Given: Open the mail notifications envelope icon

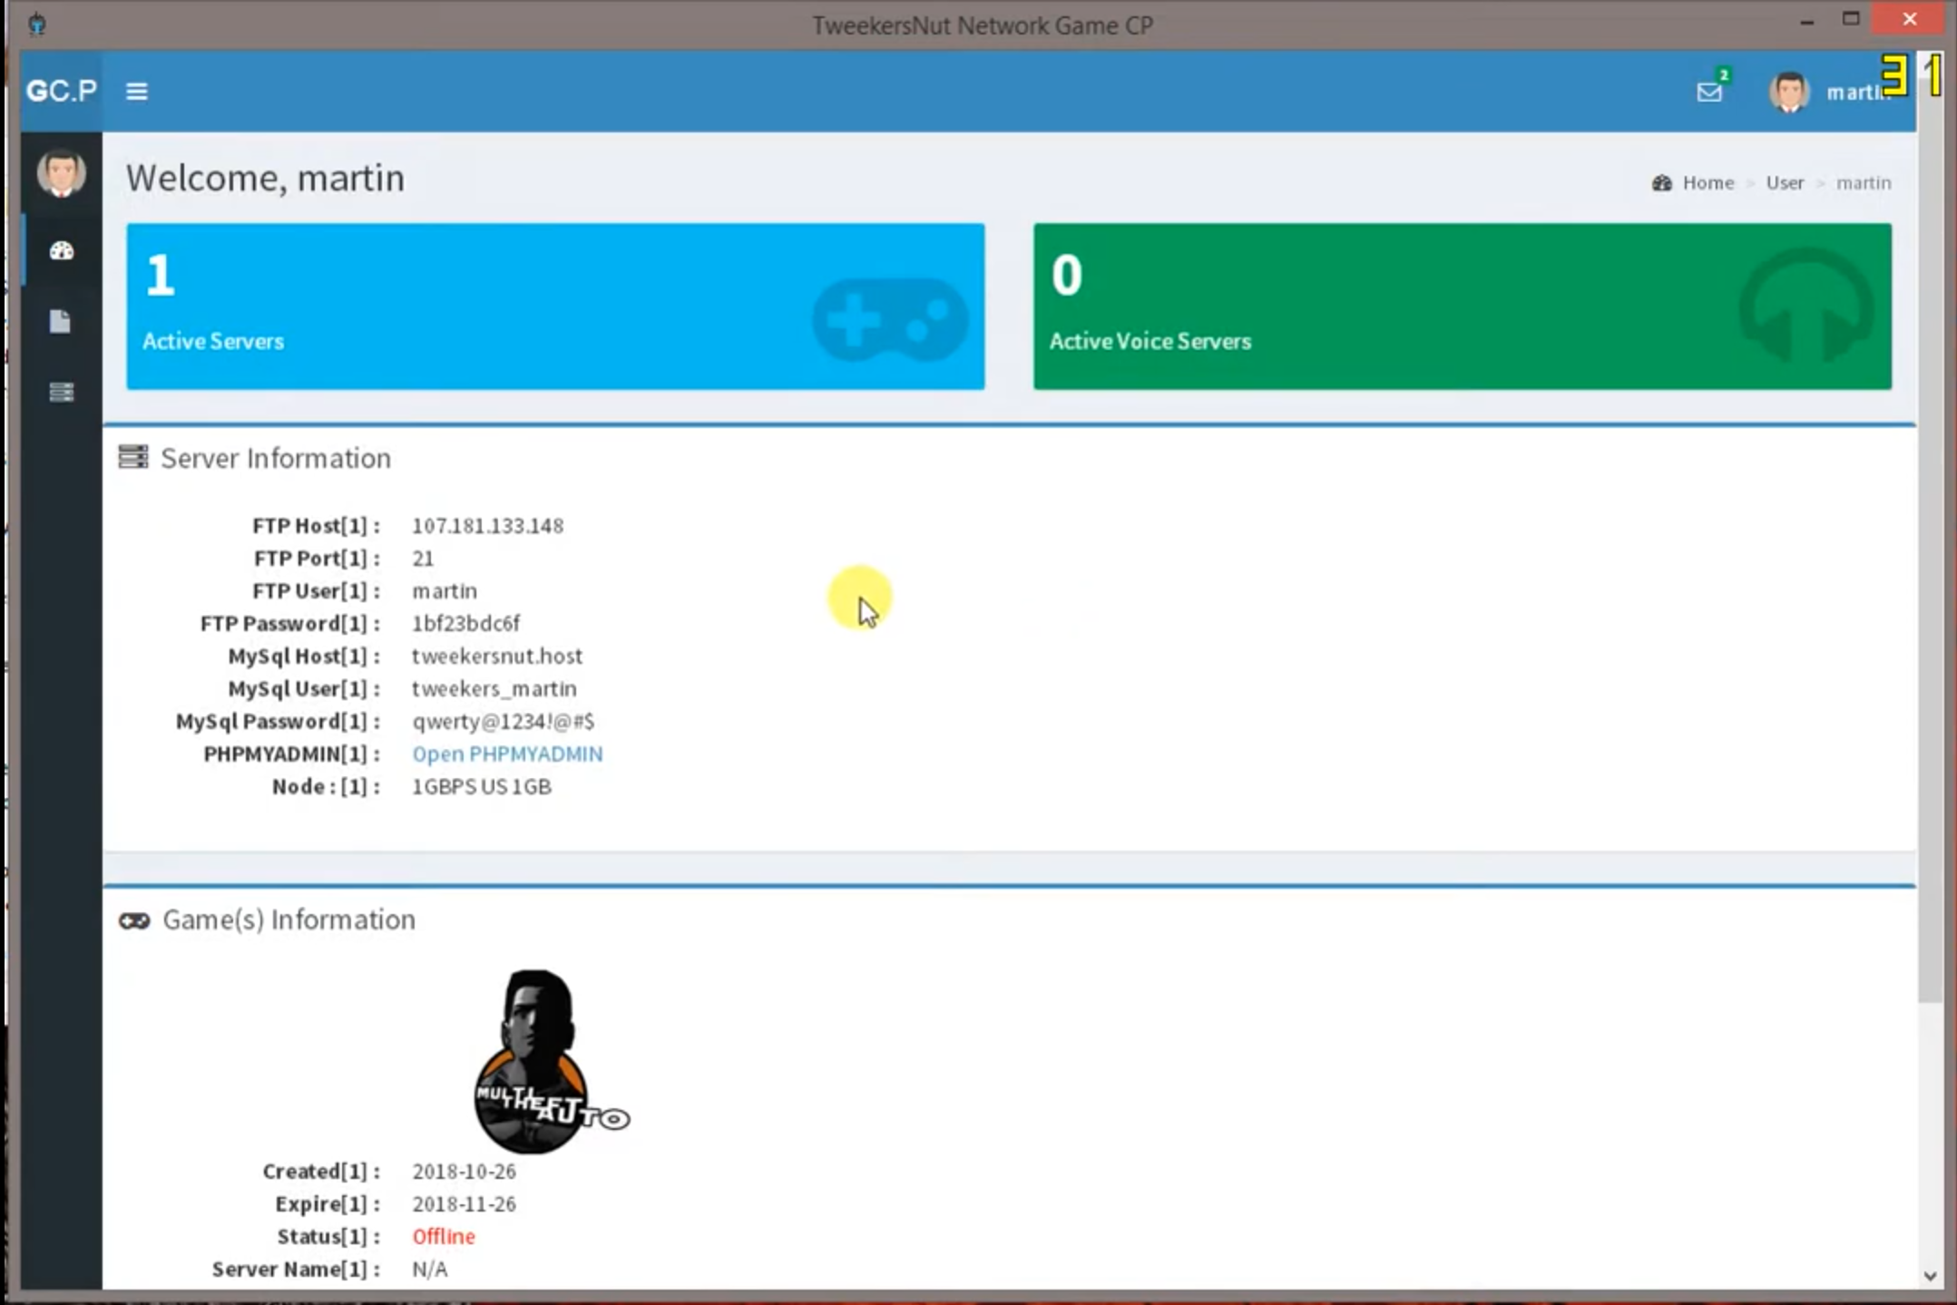Looking at the screenshot, I should (x=1709, y=92).
